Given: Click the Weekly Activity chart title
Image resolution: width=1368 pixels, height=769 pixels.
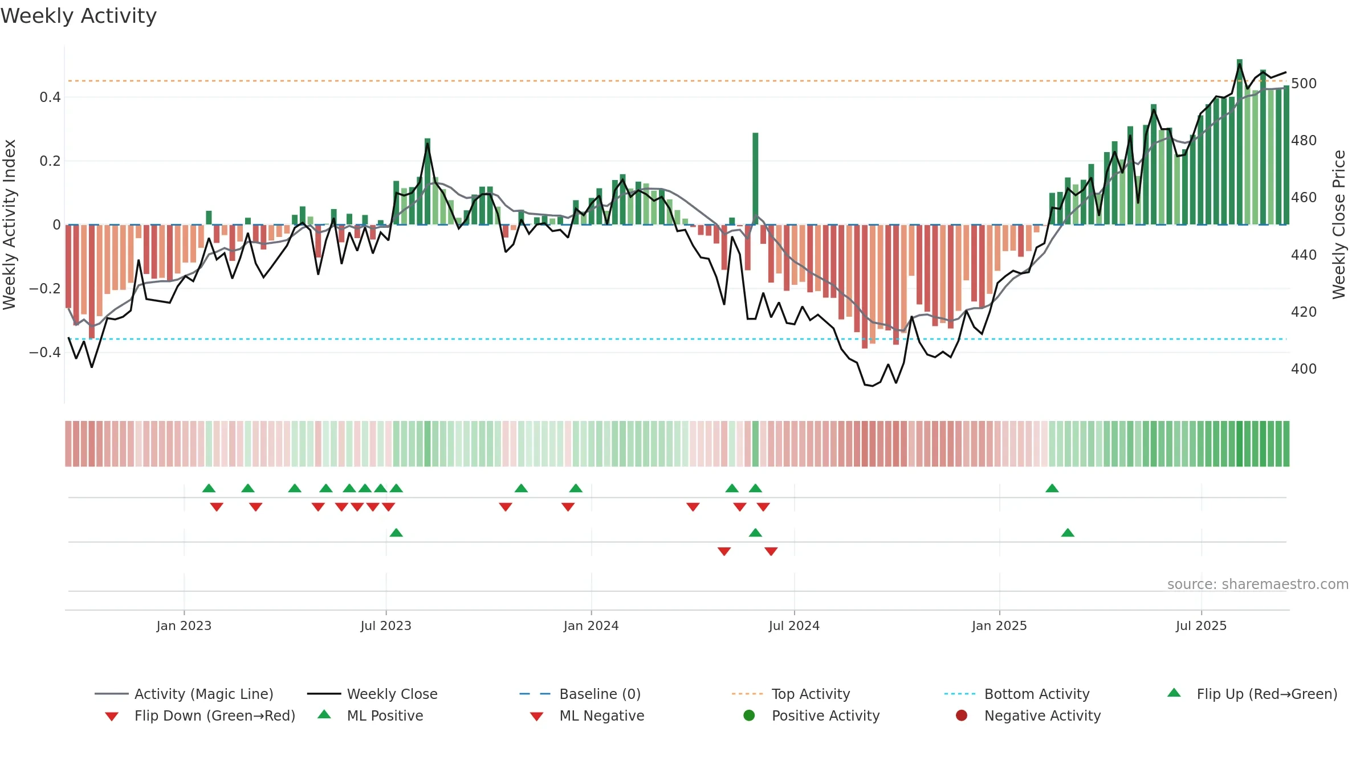Looking at the screenshot, I should 79,16.
